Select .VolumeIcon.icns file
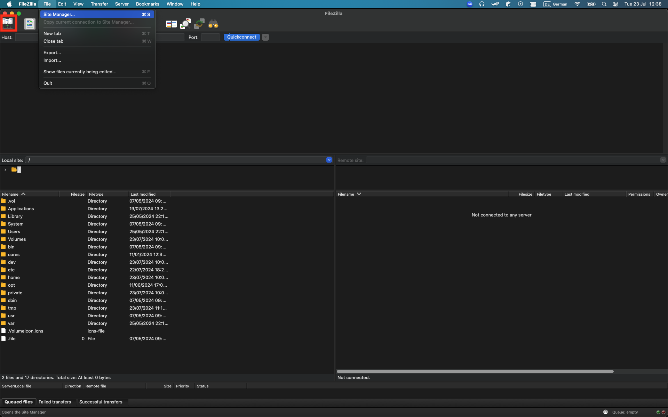This screenshot has width=668, height=417. tap(167, 331)
